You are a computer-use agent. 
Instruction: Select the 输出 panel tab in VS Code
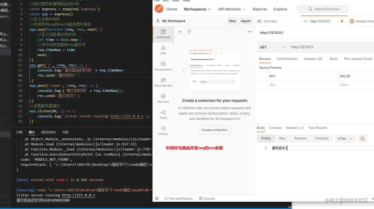point(32,132)
